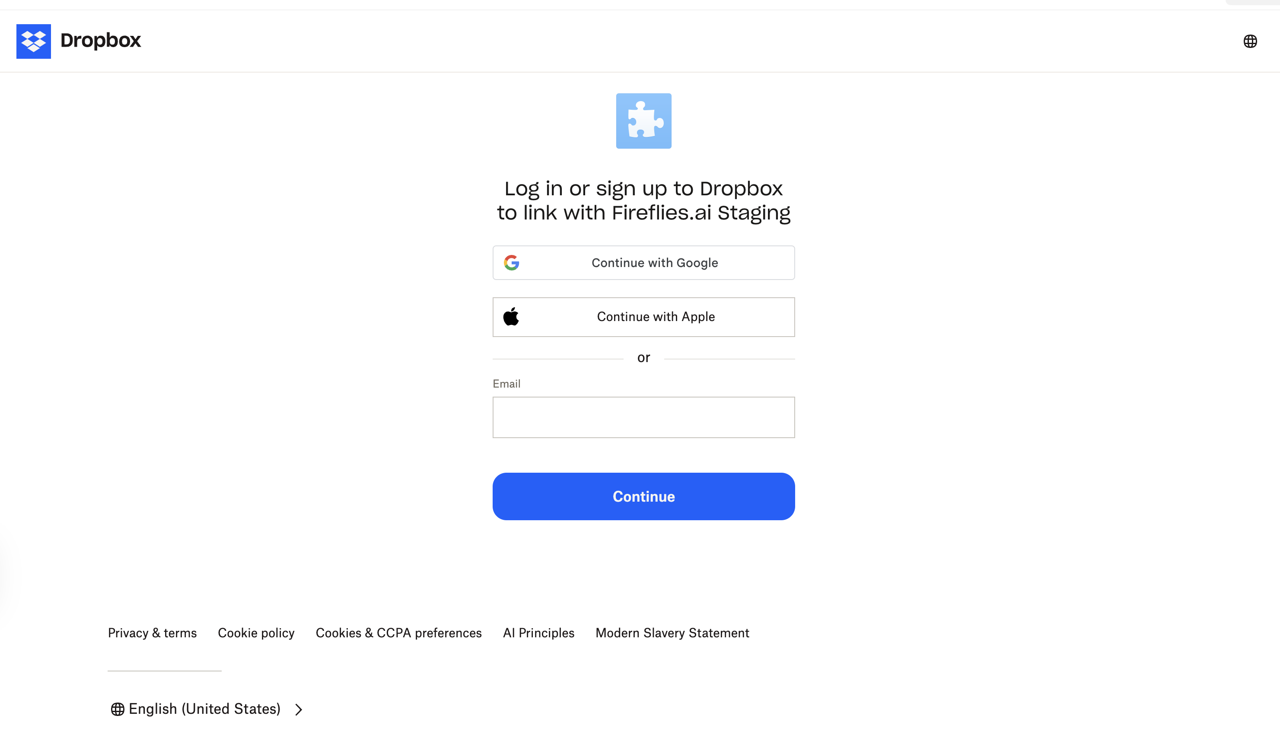
Task: Open the language globe icon in header
Action: coord(1250,41)
